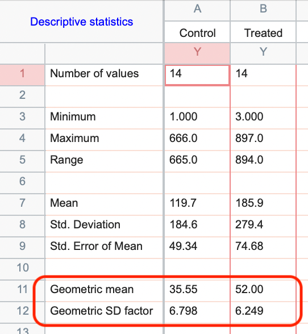Select Treated range cell 894.0
Screen dimensions: 308x334
263,161
